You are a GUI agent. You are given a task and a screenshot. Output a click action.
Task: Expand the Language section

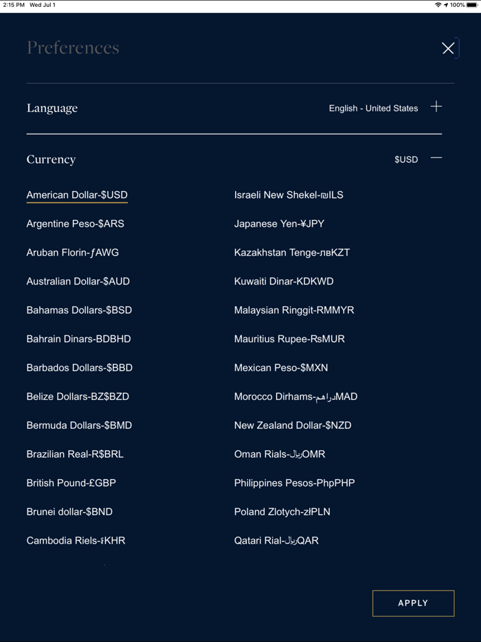tap(436, 107)
